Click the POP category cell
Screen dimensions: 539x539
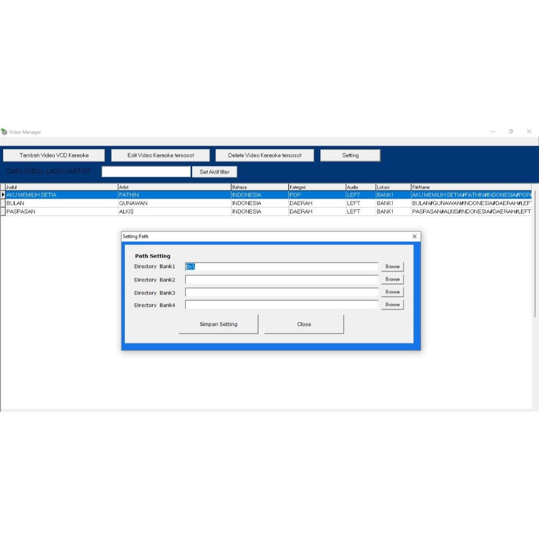[x=317, y=195]
